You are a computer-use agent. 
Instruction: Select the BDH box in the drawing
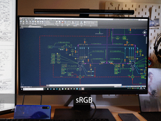(x=50, y=47)
